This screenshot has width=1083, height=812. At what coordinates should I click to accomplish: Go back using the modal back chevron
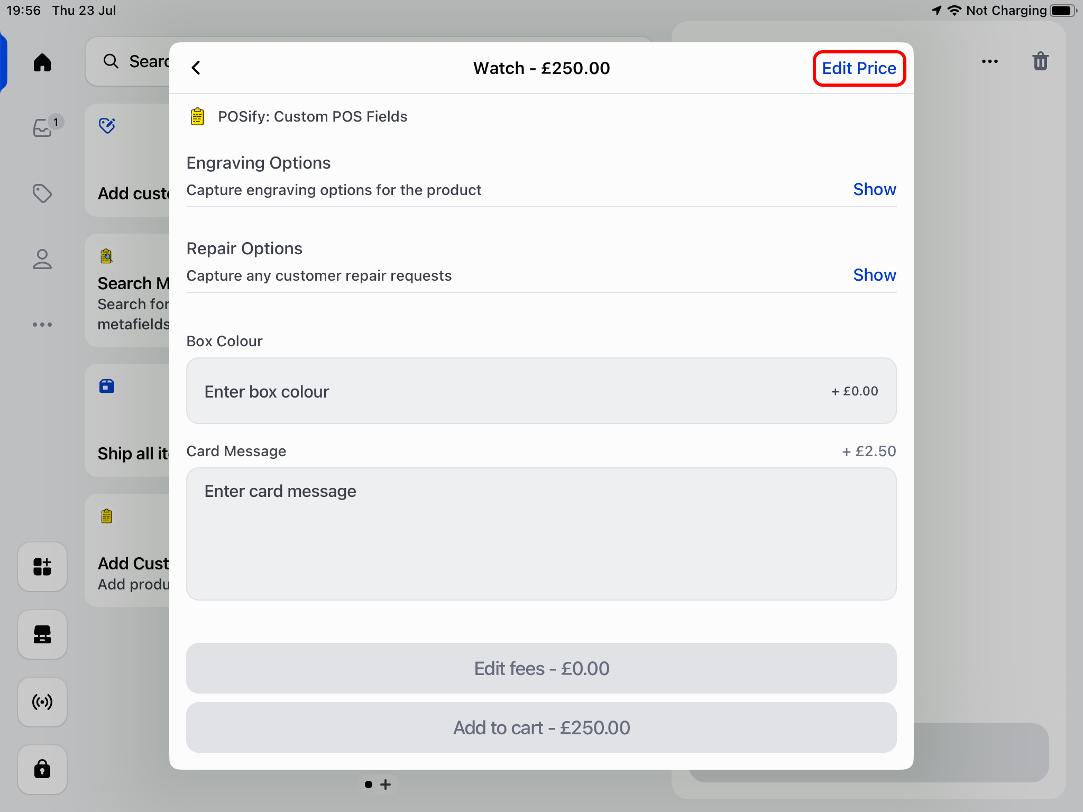point(196,68)
